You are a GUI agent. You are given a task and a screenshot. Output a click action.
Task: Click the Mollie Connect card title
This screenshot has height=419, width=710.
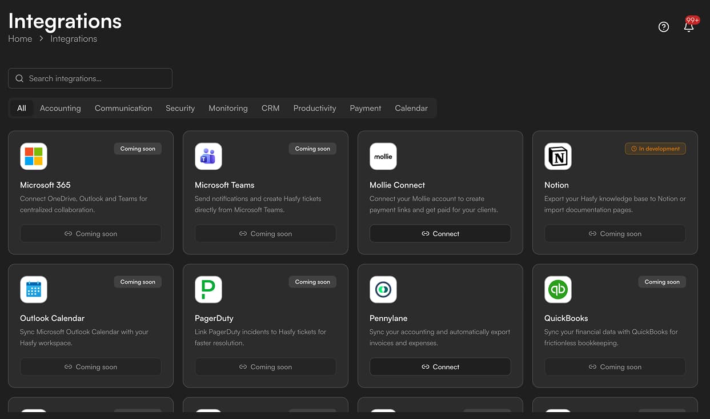398,185
